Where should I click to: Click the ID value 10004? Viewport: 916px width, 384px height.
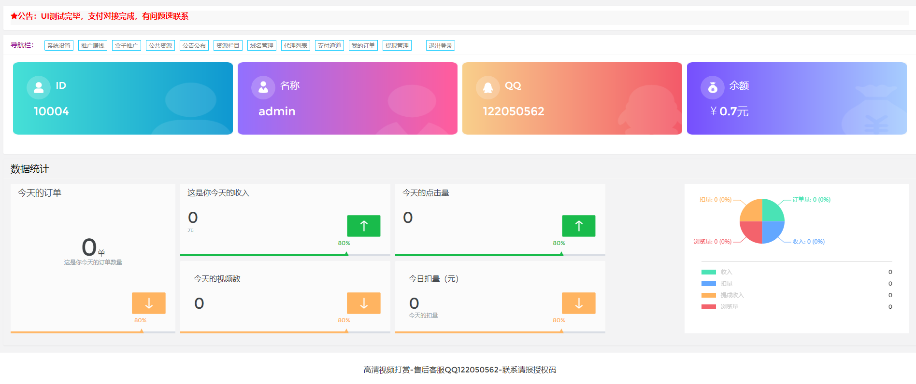[x=51, y=111]
